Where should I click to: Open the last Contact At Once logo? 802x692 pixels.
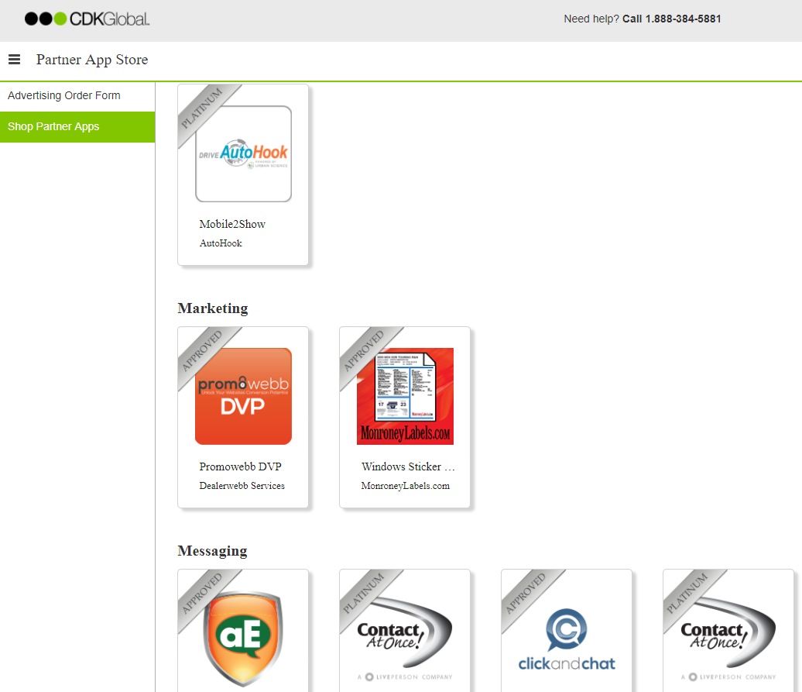pos(728,638)
